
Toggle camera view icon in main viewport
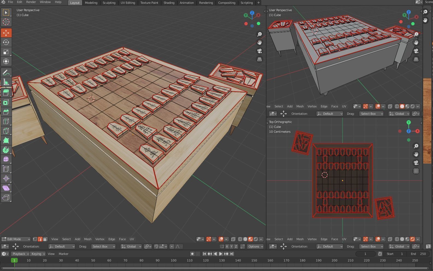pyautogui.click(x=260, y=51)
